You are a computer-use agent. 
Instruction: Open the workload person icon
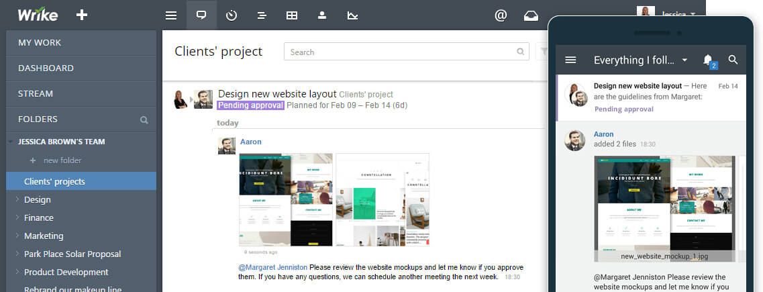tap(321, 15)
